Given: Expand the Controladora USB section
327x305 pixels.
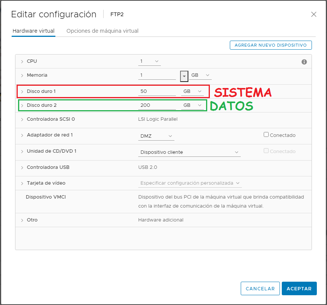Looking at the screenshot, I should coord(22,167).
